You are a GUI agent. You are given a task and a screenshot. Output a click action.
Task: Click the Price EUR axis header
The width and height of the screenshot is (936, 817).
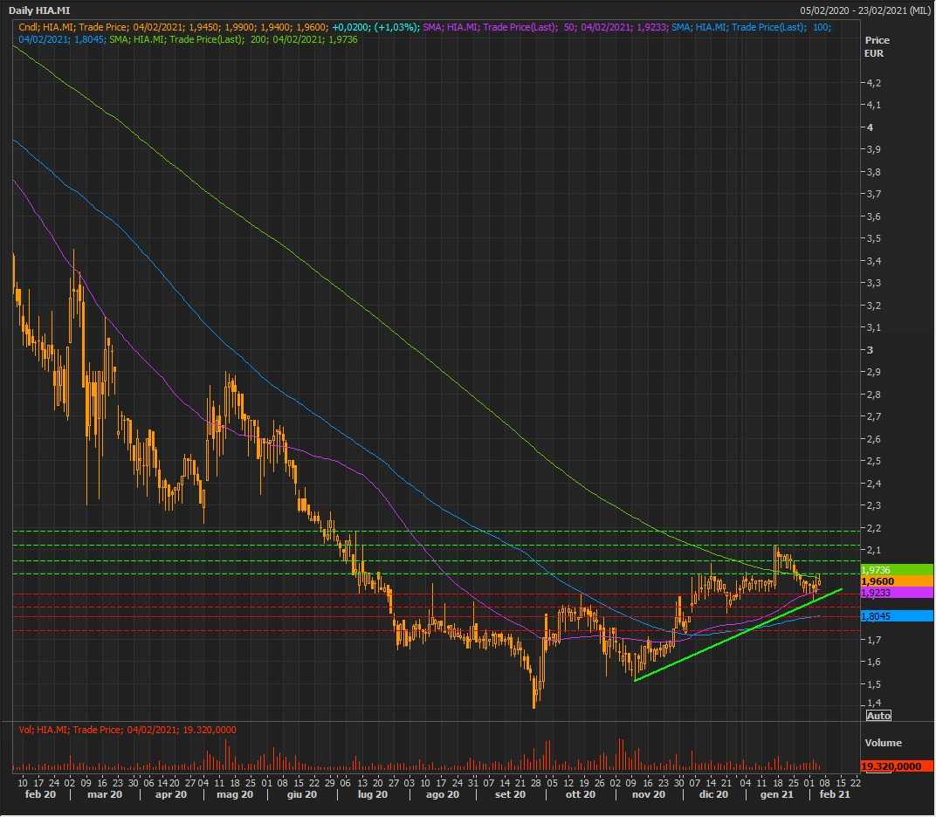click(x=877, y=47)
